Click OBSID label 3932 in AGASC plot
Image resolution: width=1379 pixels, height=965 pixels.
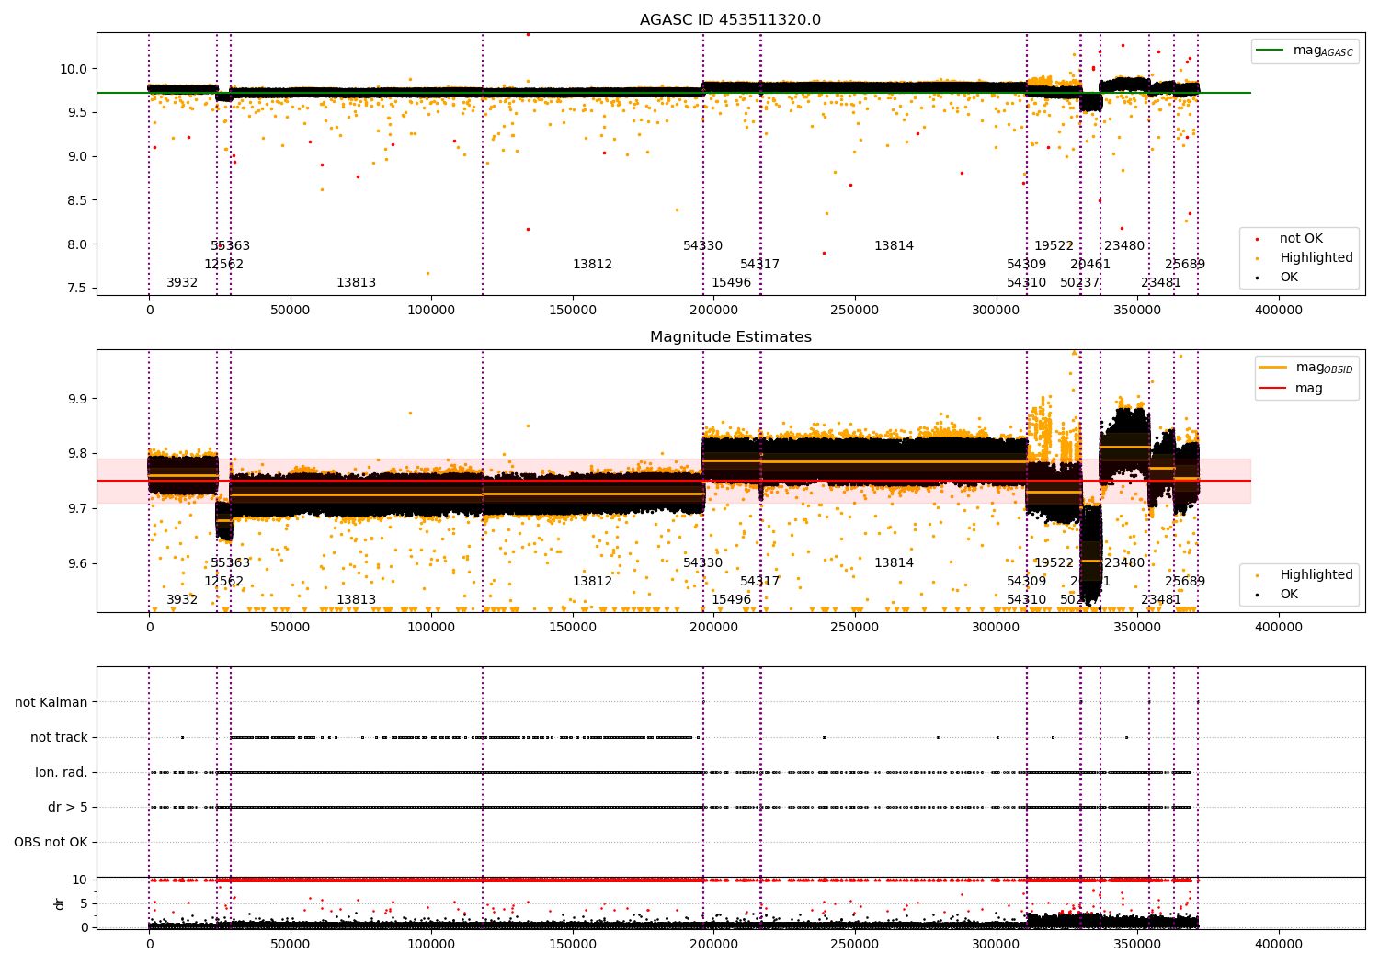182,283
